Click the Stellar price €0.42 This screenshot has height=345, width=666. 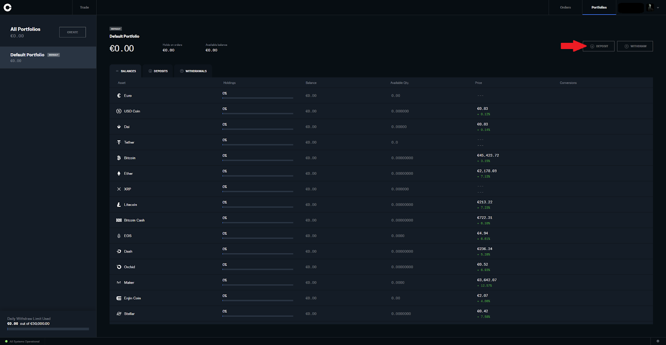tap(482, 311)
